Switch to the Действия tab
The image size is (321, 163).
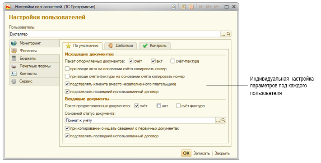(x=121, y=45)
